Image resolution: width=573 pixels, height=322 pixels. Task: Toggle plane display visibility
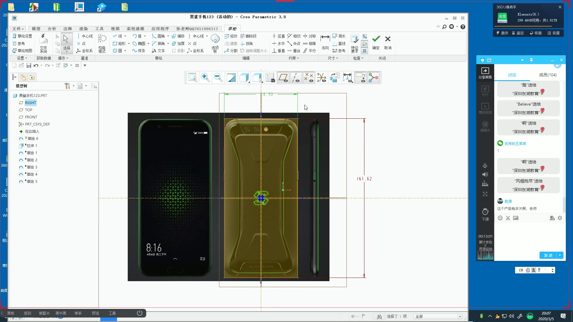click(283, 78)
